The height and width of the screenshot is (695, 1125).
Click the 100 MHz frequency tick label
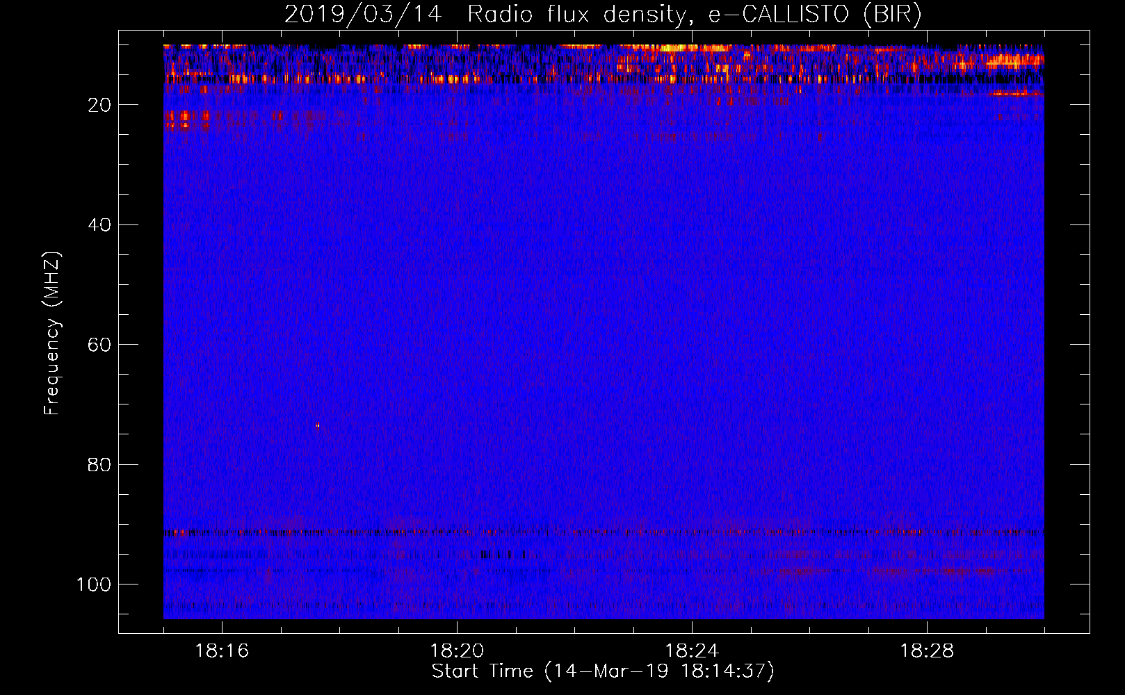94,584
